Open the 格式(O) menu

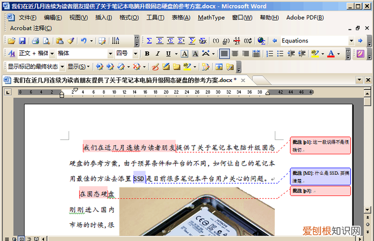[x=129, y=17]
